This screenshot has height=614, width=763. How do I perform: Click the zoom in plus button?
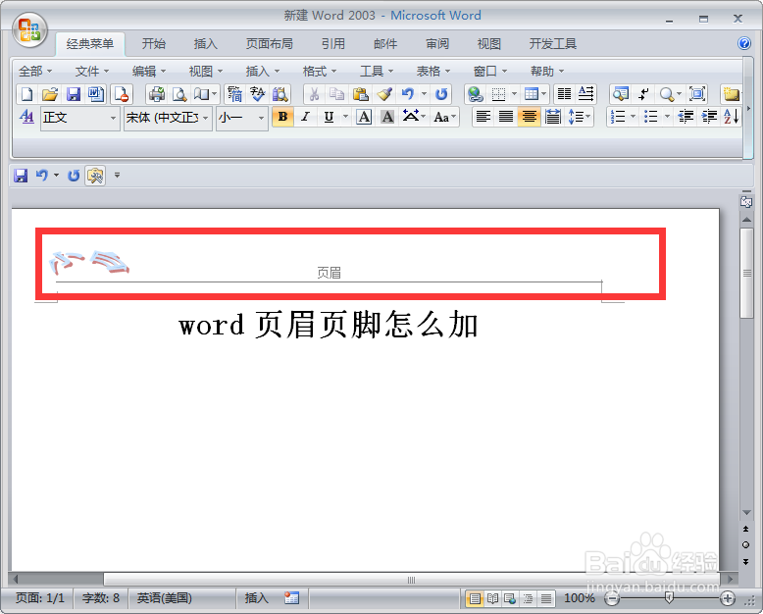[728, 598]
